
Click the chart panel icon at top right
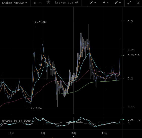pos(138,3)
